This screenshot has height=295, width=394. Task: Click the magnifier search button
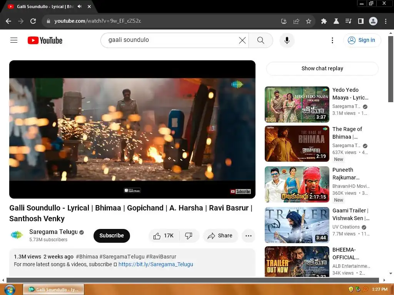tap(261, 40)
